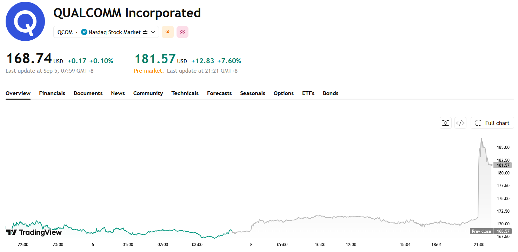The width and height of the screenshot is (518, 252).
Task: Open the Bonds tab
Action: pyautogui.click(x=331, y=93)
